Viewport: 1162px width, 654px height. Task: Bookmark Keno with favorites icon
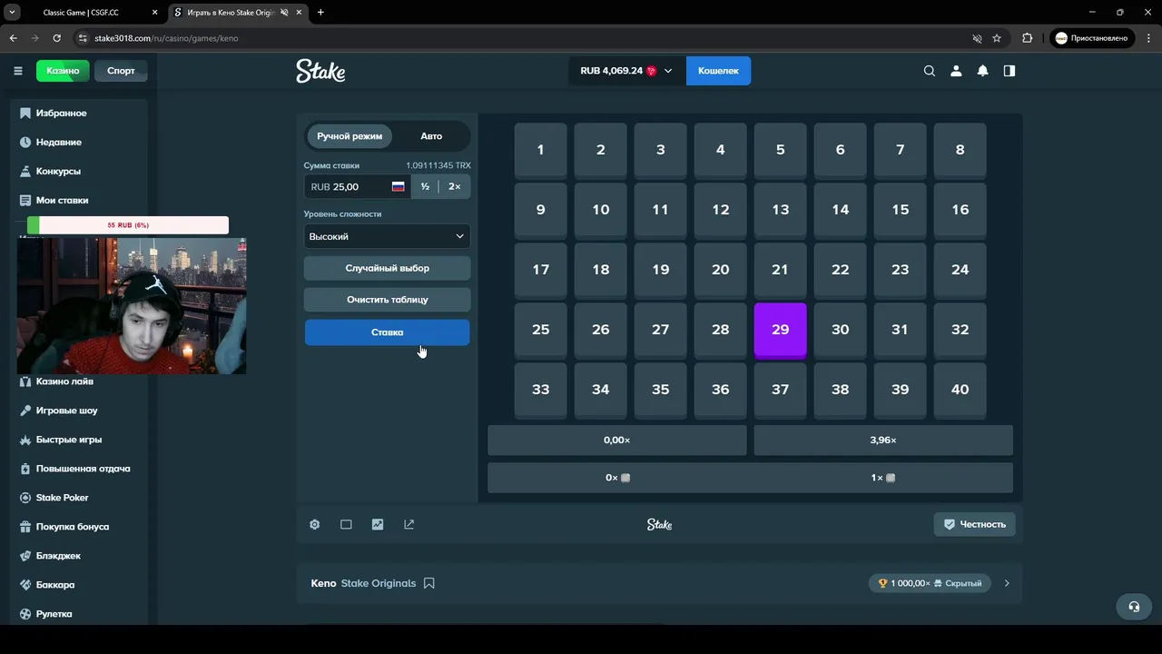[429, 583]
